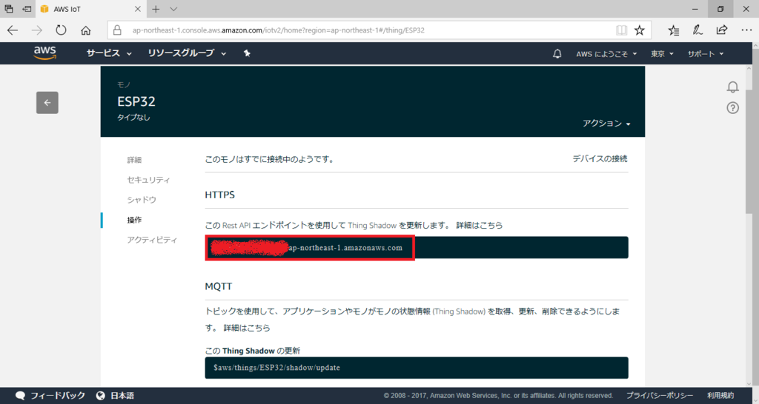Open IoT notifications bell on right side
The image size is (759, 404).
(733, 87)
